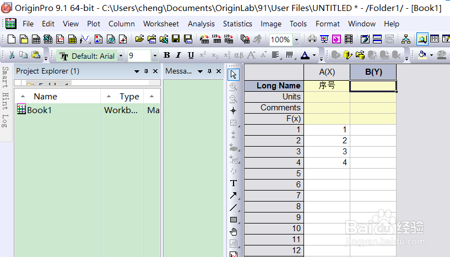Screen dimensions: 450x257
Task: Toggle Bold formatting
Action: [x=166, y=55]
